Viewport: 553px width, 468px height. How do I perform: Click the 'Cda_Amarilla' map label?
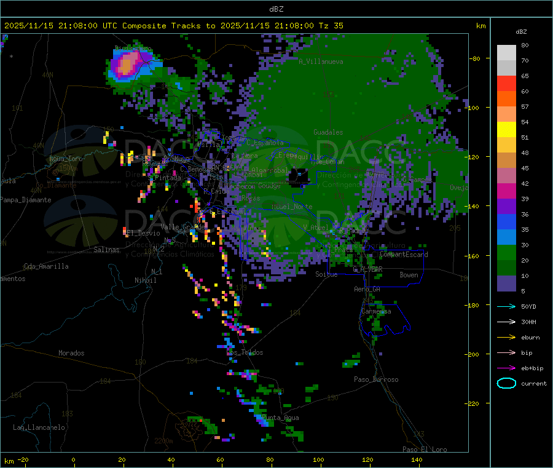[46, 266]
